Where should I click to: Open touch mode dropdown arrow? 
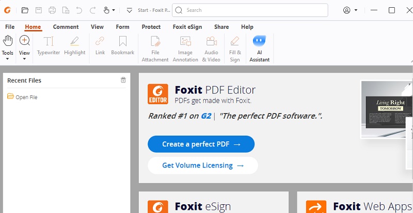114,10
